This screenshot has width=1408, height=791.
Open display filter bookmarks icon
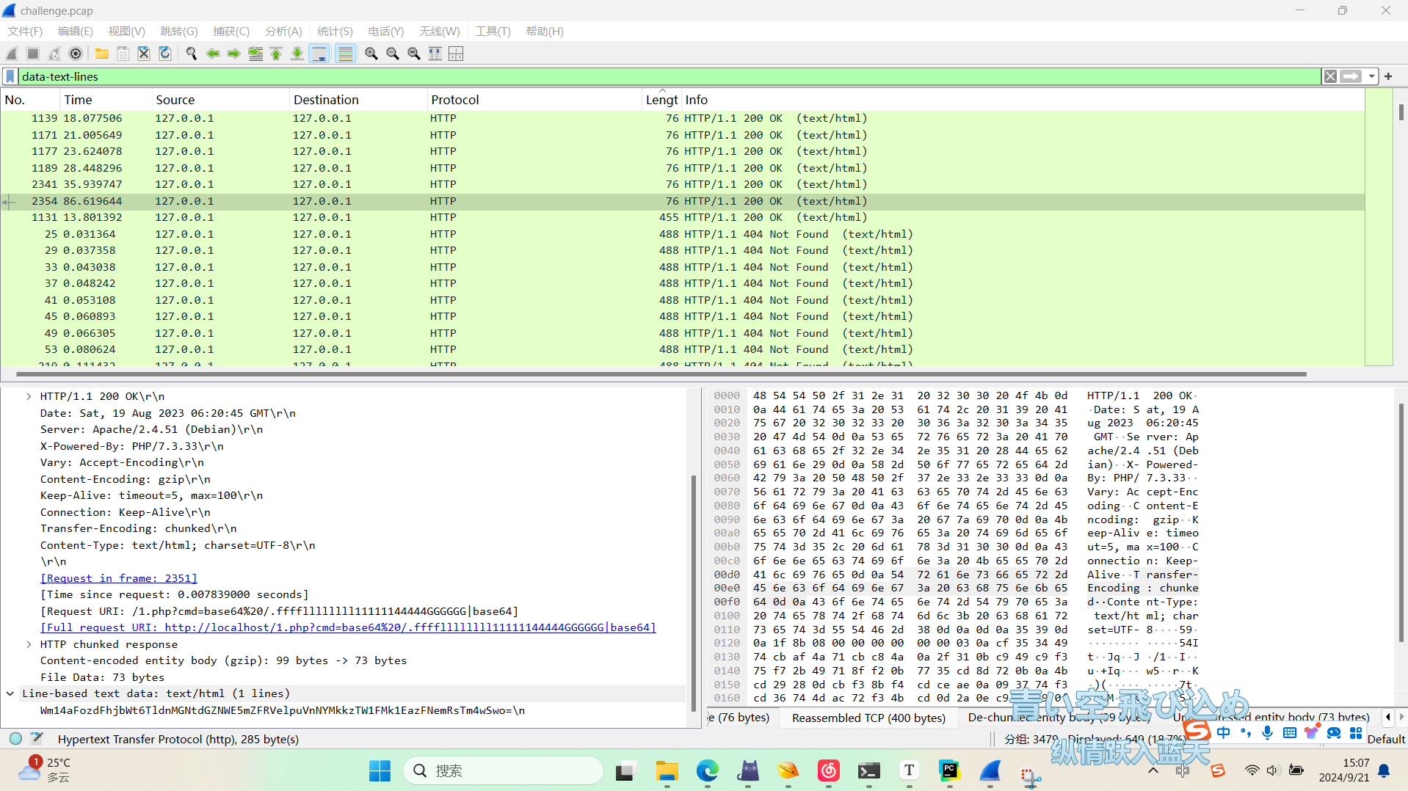[10, 76]
